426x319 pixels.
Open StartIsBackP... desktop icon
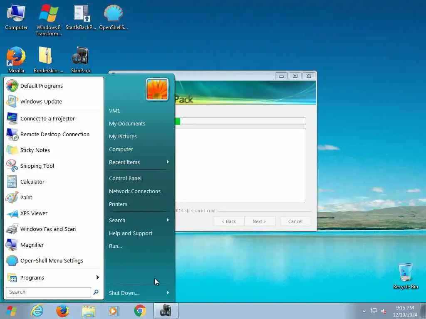[81, 17]
